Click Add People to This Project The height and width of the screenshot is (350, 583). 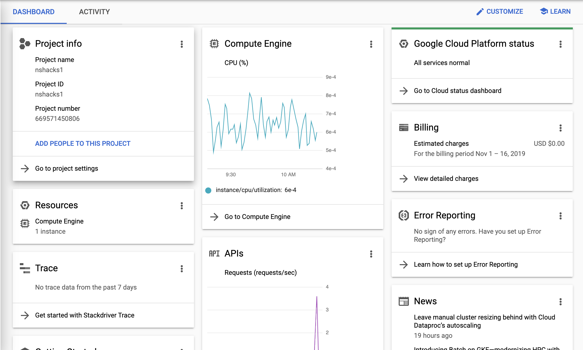coord(83,144)
